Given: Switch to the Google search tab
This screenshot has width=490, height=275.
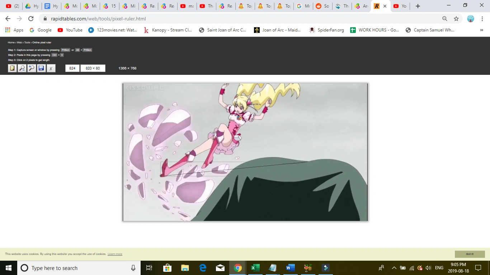Looking at the screenshot, I should (303, 6).
